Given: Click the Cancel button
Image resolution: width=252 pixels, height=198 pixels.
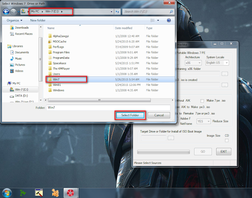Looking at the screenshot, I should (x=159, y=115).
